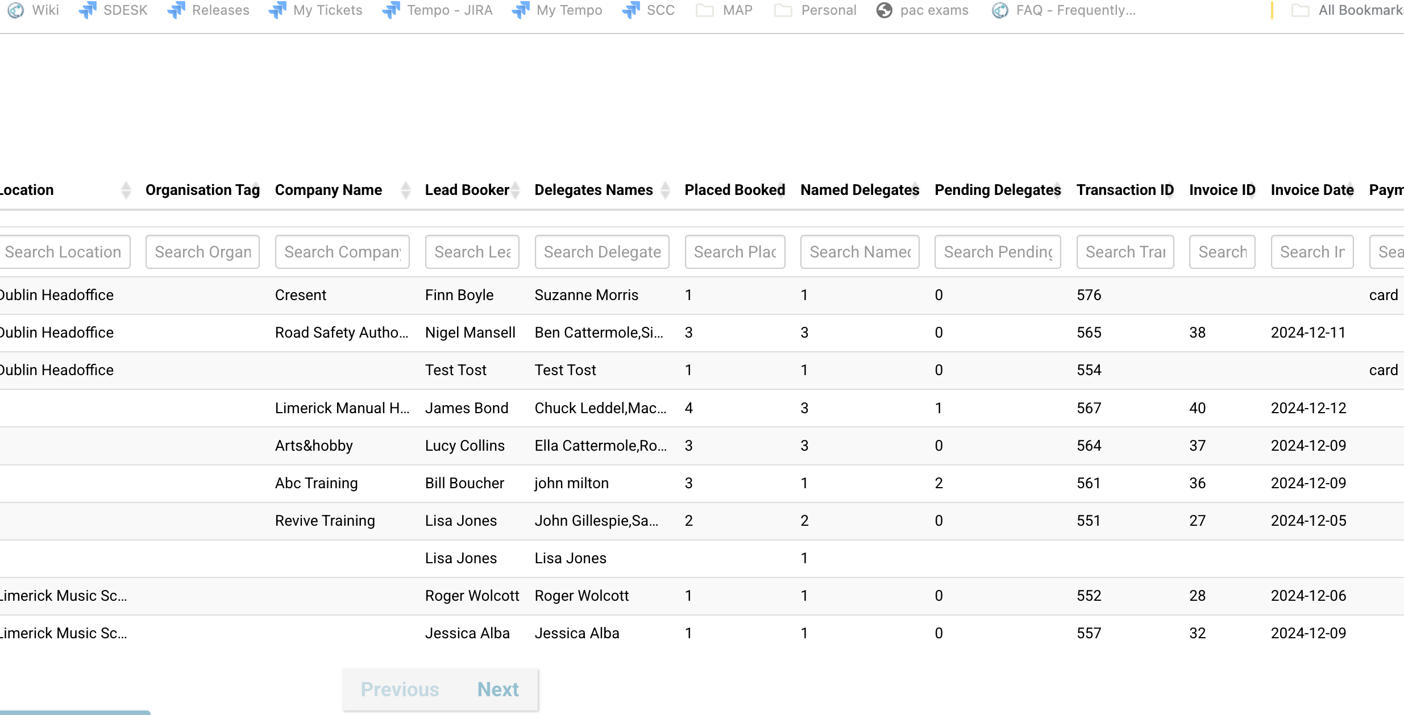
Task: Click the Search Delegate filter field
Action: click(601, 252)
